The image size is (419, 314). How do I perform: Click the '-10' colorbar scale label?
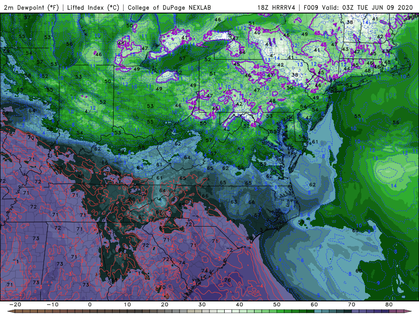point(52,305)
